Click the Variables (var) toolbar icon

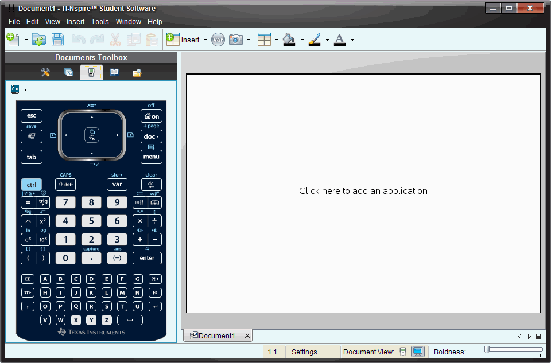[218, 40]
